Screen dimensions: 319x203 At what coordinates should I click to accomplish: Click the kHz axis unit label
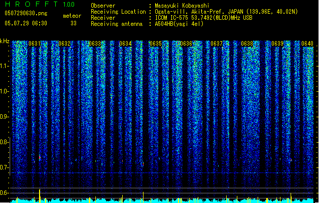(5, 41)
